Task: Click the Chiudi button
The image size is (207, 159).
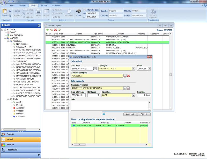Action: coord(144,114)
